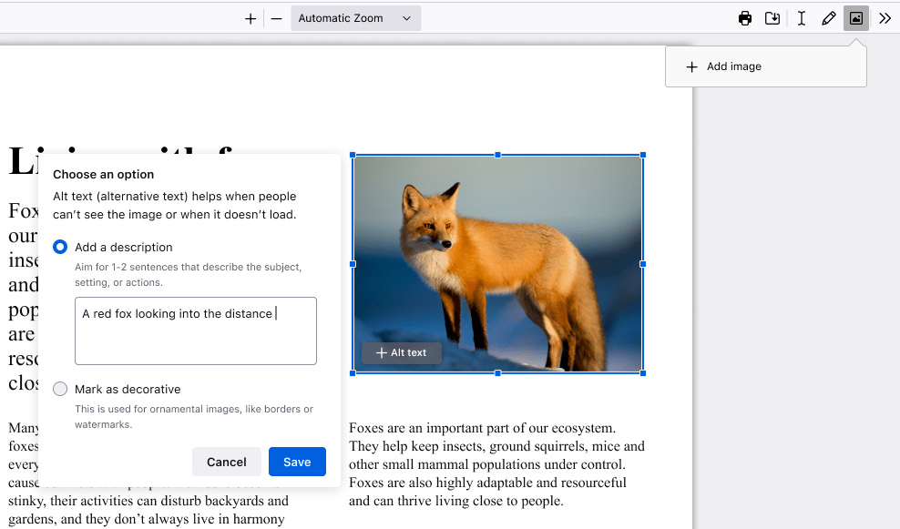Select the text annotation tool

801,18
